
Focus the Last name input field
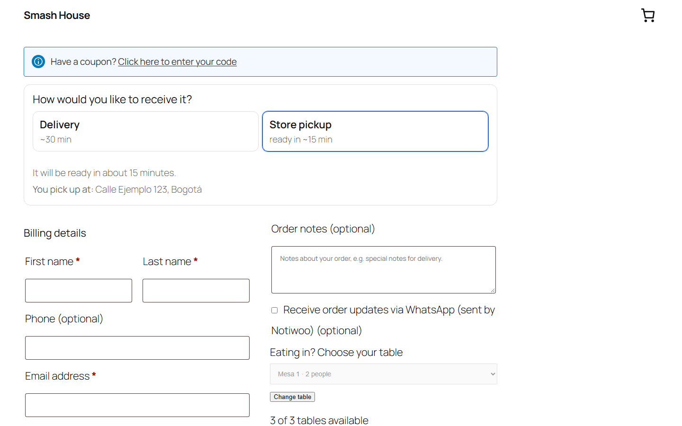tap(196, 291)
